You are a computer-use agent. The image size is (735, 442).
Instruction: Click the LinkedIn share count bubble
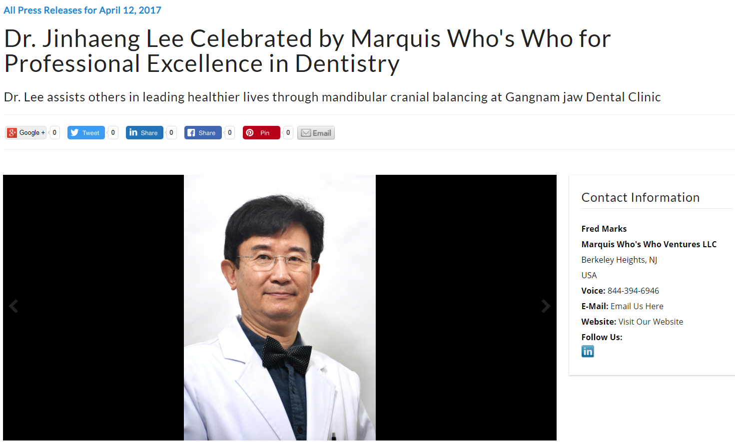pos(171,133)
